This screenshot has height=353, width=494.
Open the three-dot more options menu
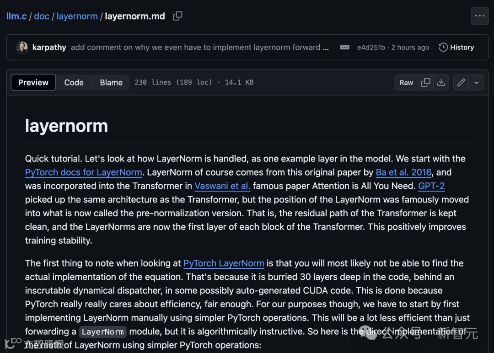[x=479, y=16]
